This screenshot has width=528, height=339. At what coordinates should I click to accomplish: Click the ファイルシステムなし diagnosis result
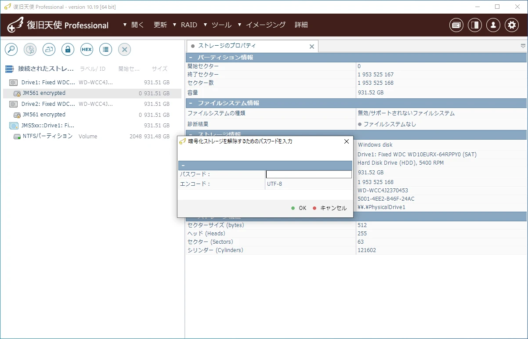[387, 124]
